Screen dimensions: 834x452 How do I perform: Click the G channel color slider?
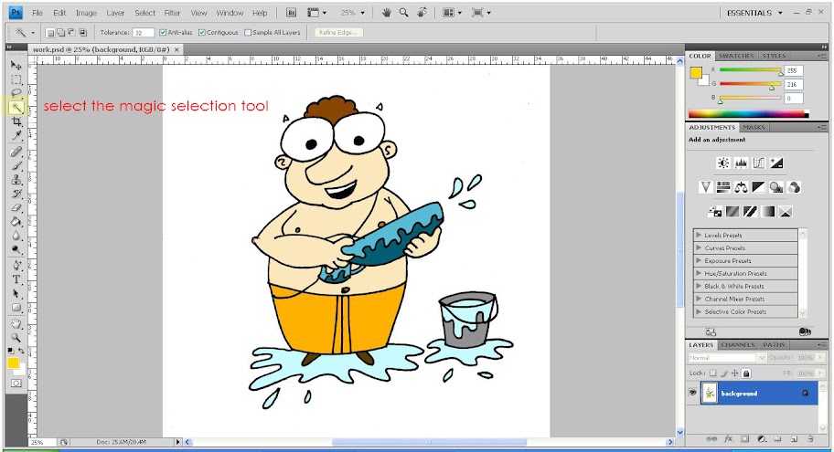[x=750, y=84]
